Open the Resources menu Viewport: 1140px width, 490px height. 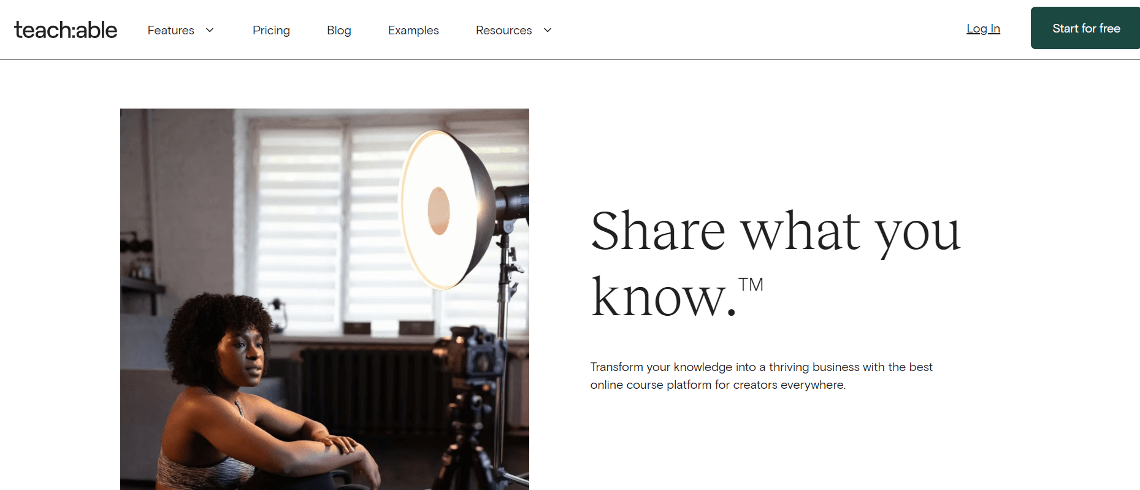(x=504, y=30)
